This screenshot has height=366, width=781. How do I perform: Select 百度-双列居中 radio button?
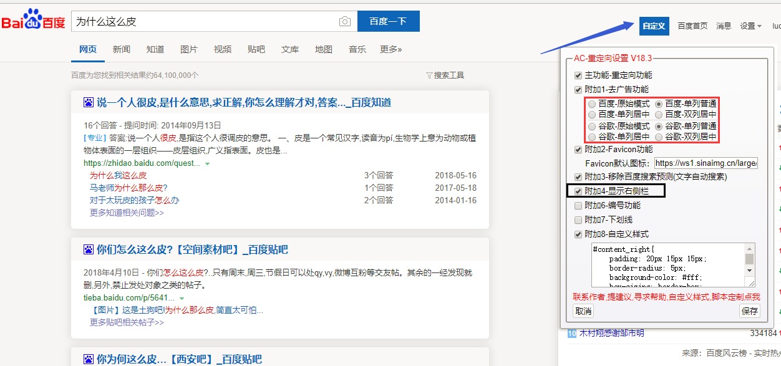[x=659, y=115]
